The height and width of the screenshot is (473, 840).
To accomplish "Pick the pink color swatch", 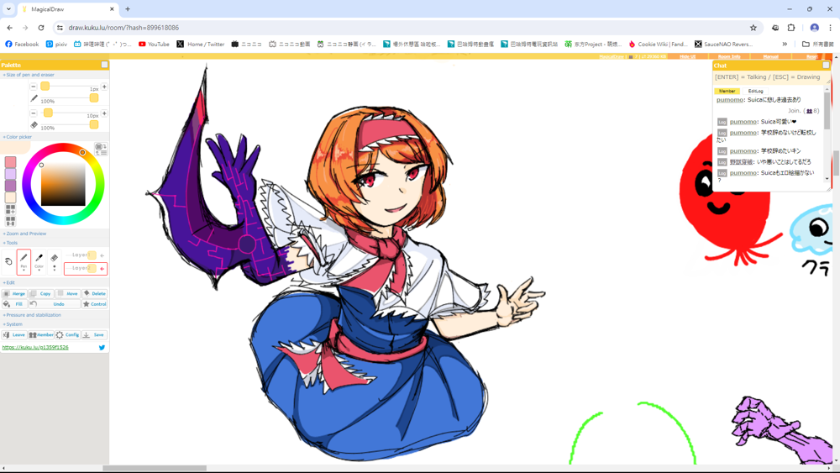I will click(10, 162).
